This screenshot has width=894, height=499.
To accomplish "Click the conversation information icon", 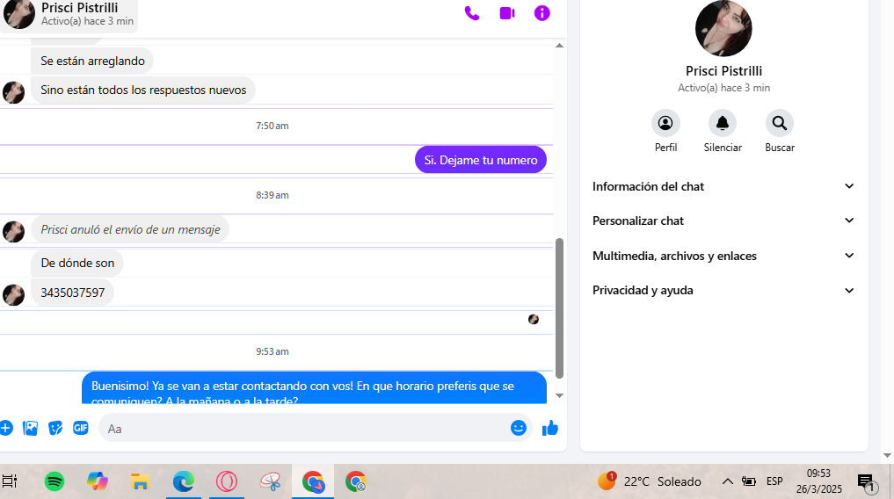I will [542, 13].
